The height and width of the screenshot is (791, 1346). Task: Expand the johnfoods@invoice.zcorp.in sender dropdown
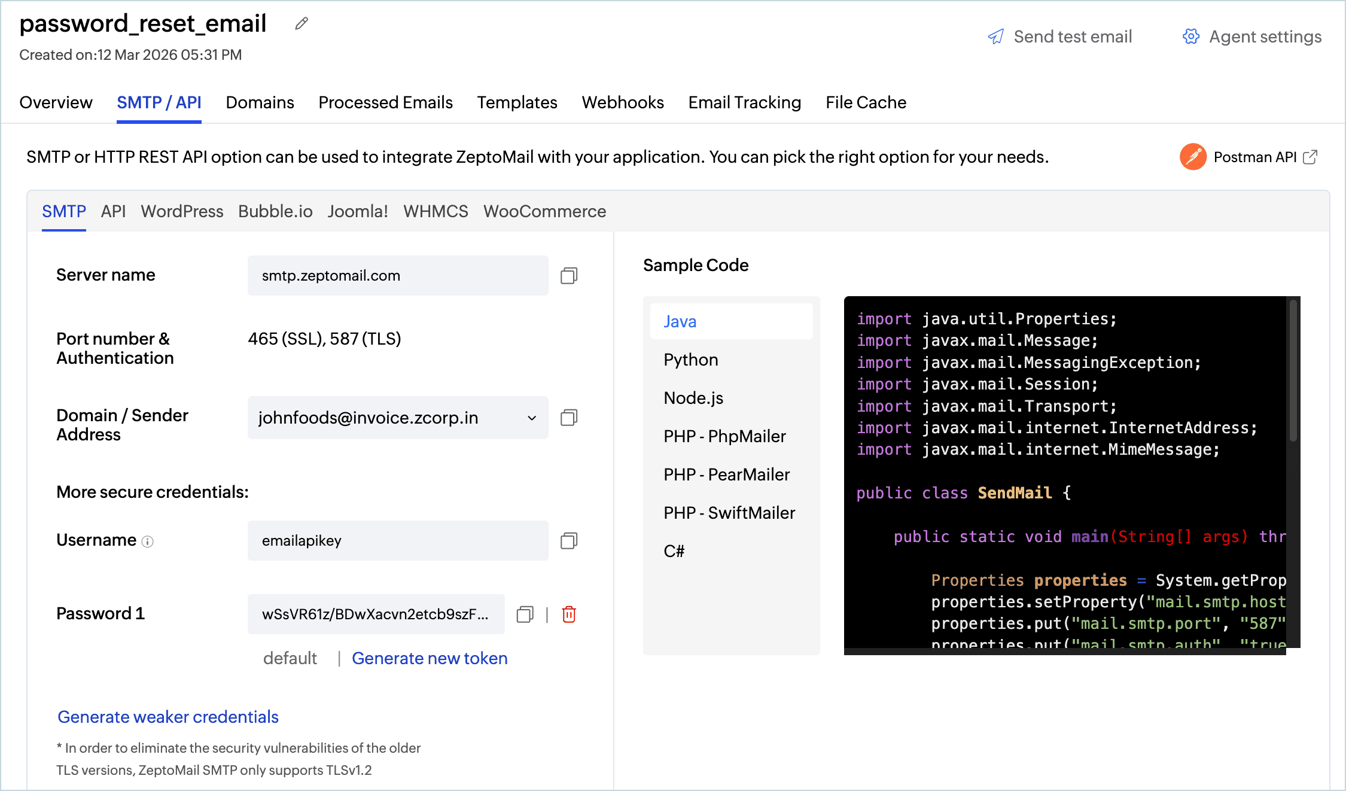pos(531,418)
